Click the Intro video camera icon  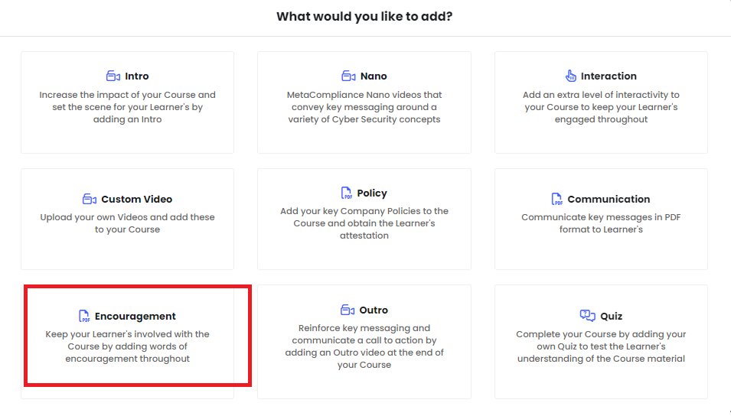tap(113, 76)
